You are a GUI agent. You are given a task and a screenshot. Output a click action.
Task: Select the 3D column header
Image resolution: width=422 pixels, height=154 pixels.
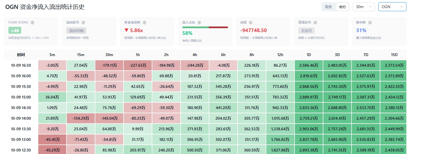[337, 55]
